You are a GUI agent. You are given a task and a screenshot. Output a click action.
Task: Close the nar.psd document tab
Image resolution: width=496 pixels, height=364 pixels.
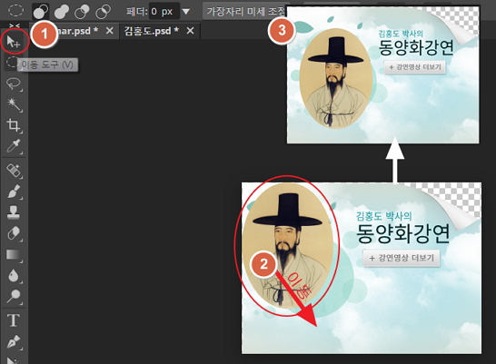tap(109, 31)
